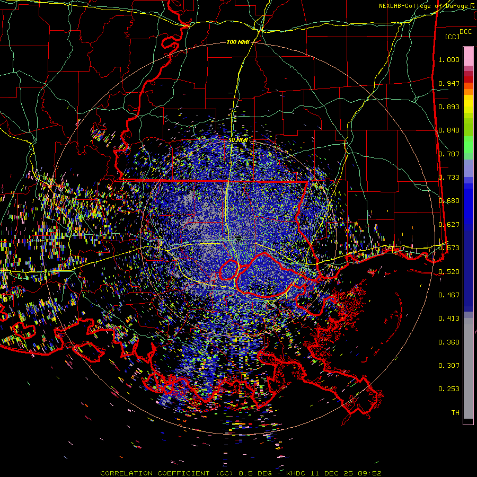Screen dimensions: 477x477
Task: Select the 0.627 legend value
Action: (x=449, y=225)
